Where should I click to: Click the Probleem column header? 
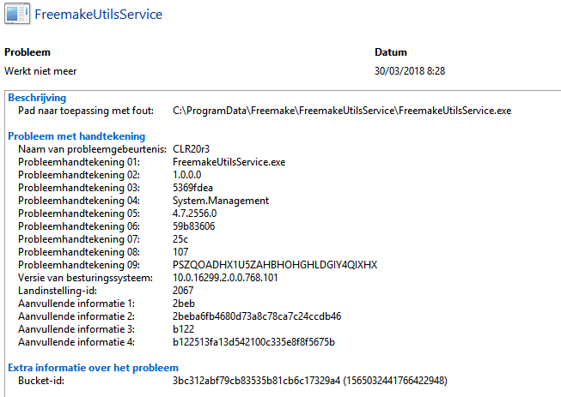[x=28, y=52]
